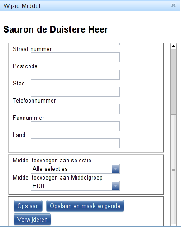This screenshot has height=227, width=181.
Task: Select the Alle selecties combo box text
Action: pyautogui.click(x=71, y=169)
